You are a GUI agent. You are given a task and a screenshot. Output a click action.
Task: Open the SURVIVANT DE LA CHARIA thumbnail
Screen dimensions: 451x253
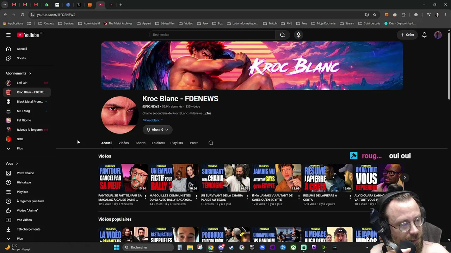click(225, 178)
